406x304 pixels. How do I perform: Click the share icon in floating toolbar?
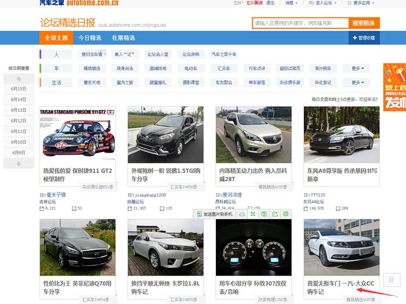click(x=275, y=214)
